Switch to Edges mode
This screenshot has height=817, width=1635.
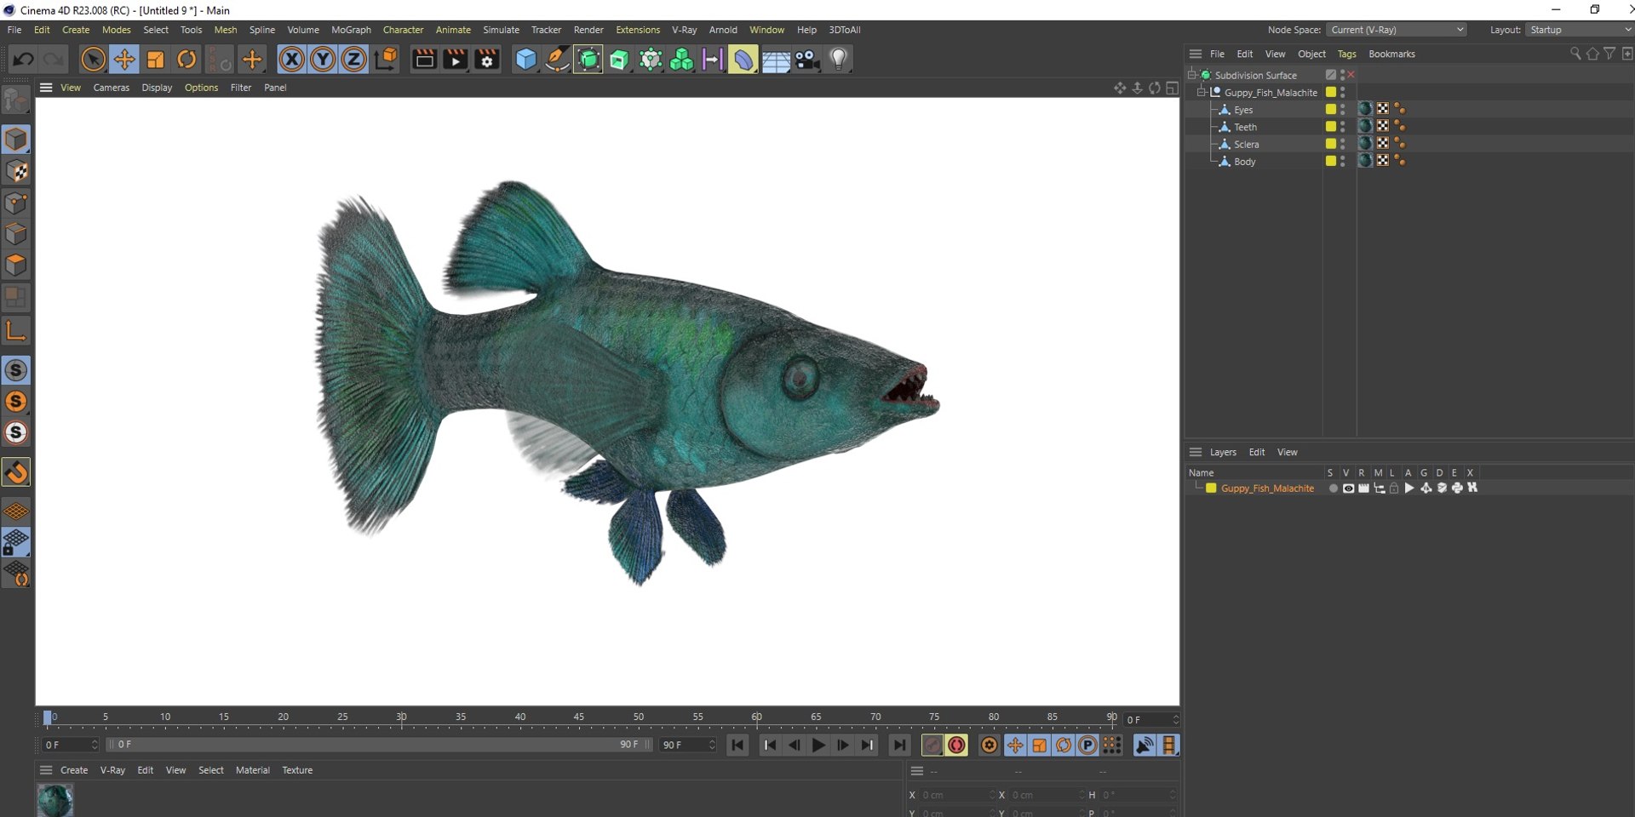click(16, 234)
